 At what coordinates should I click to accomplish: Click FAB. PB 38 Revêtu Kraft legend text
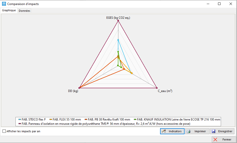pyautogui.click(x=109, y=119)
